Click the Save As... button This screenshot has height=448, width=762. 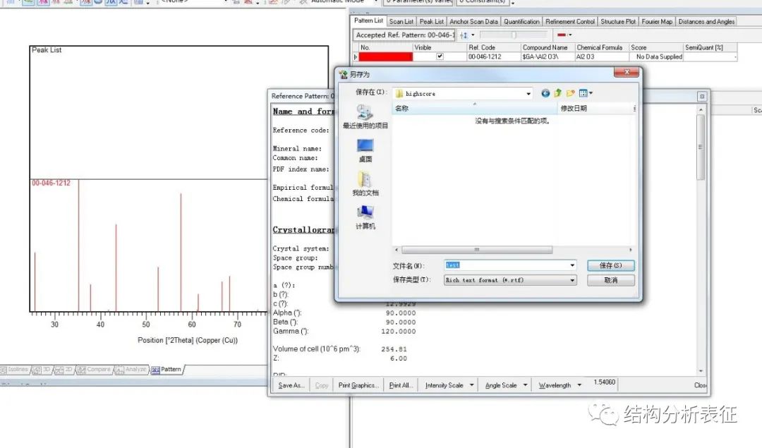point(291,385)
